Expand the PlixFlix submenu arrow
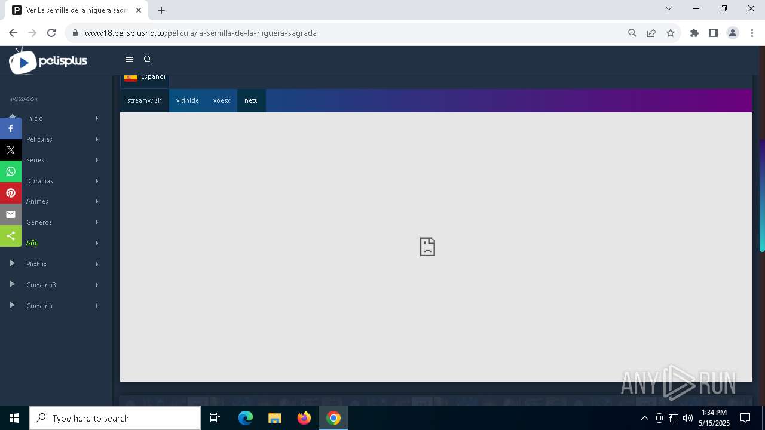The image size is (765, 430). click(97, 264)
